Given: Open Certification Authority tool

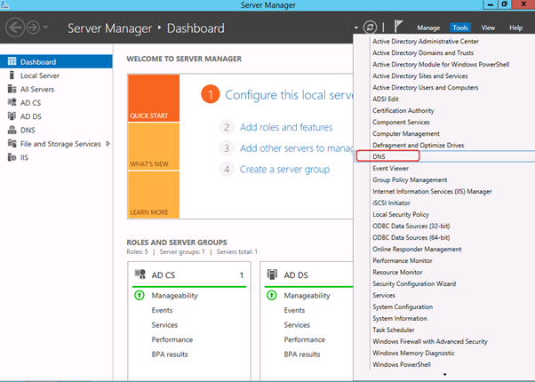Looking at the screenshot, I should (403, 110).
